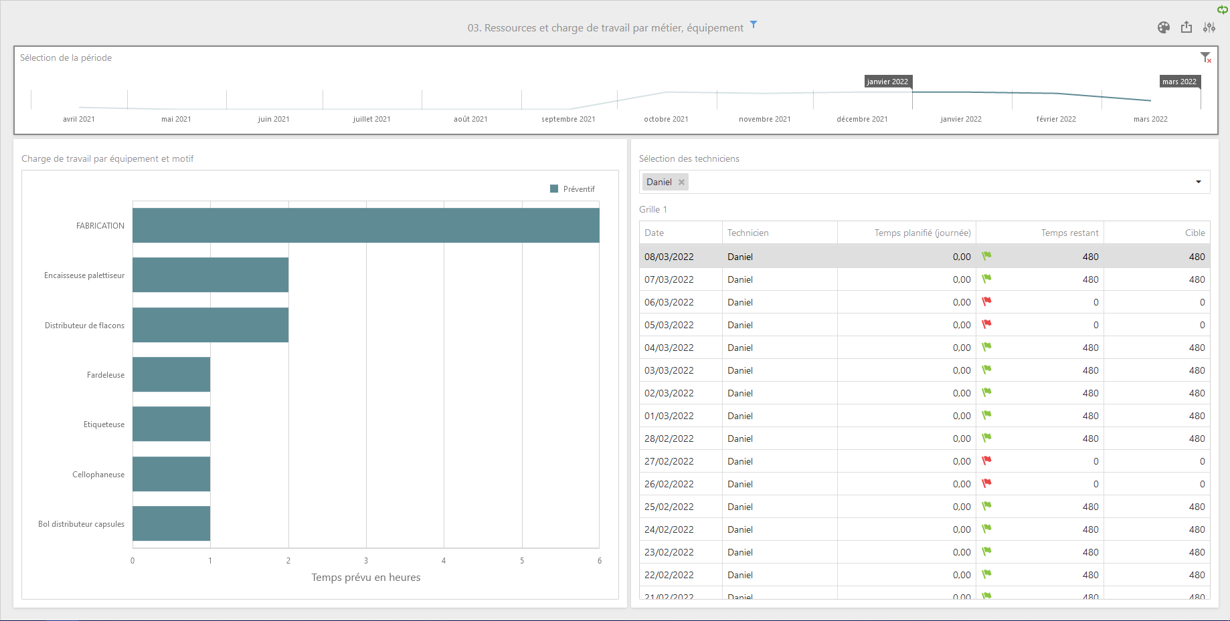Click the Cellophaneuse bar
The height and width of the screenshot is (621, 1230).
coord(171,474)
